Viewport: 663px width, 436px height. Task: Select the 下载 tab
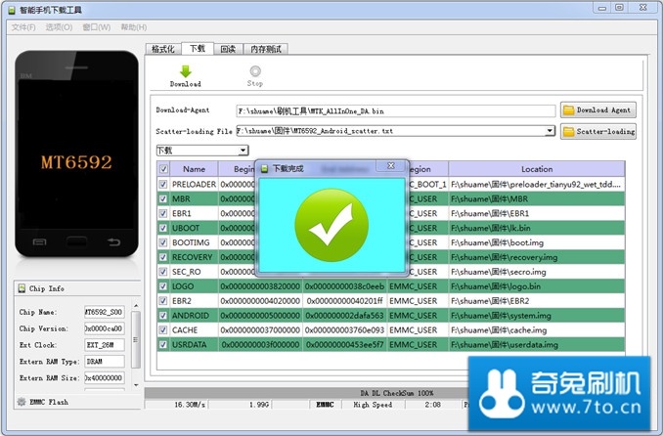click(x=197, y=48)
